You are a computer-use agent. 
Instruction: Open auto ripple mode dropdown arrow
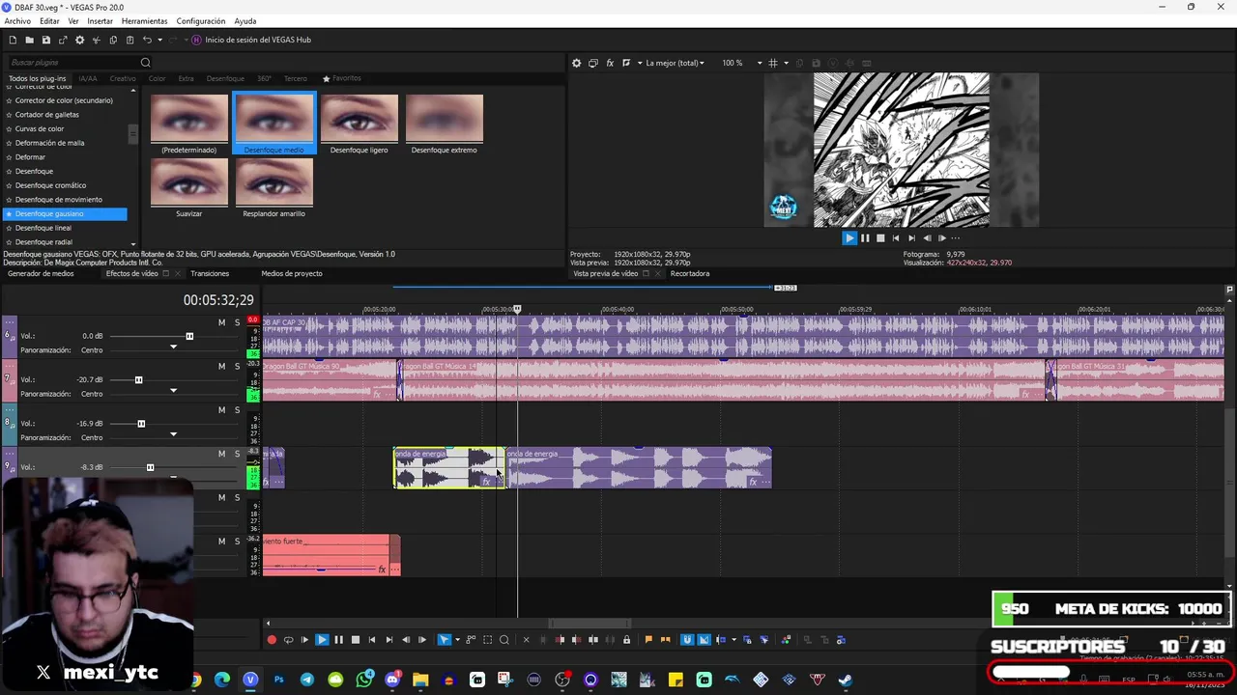click(x=734, y=639)
